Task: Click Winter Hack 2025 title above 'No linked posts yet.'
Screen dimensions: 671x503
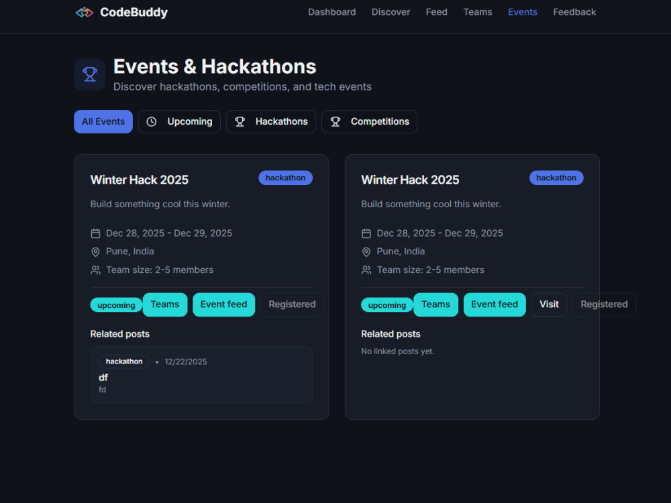Action: (410, 180)
